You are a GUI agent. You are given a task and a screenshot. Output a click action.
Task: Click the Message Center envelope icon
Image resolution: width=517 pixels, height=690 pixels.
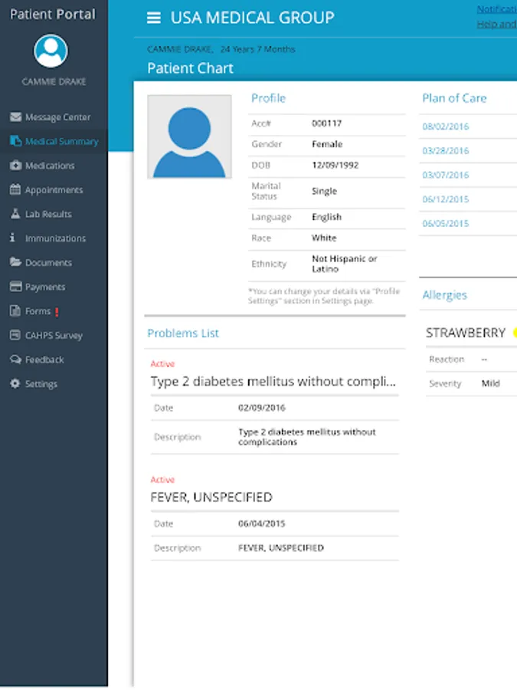click(15, 117)
